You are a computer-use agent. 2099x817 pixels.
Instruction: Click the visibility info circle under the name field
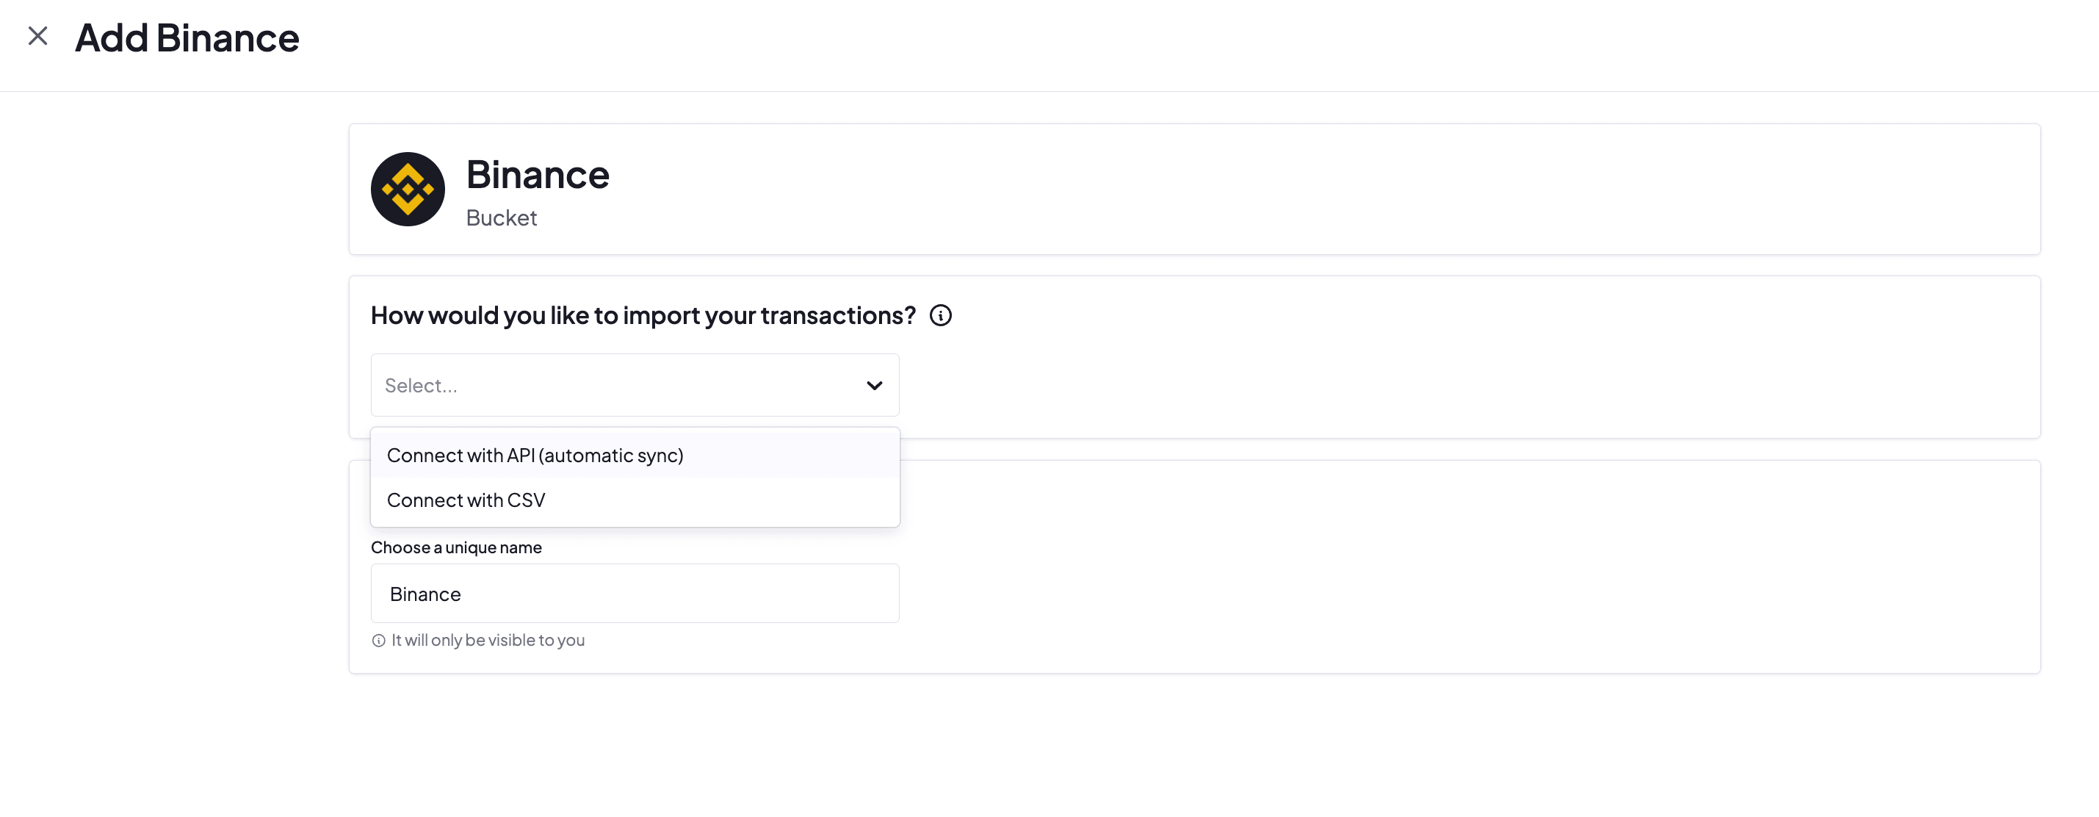(x=378, y=640)
